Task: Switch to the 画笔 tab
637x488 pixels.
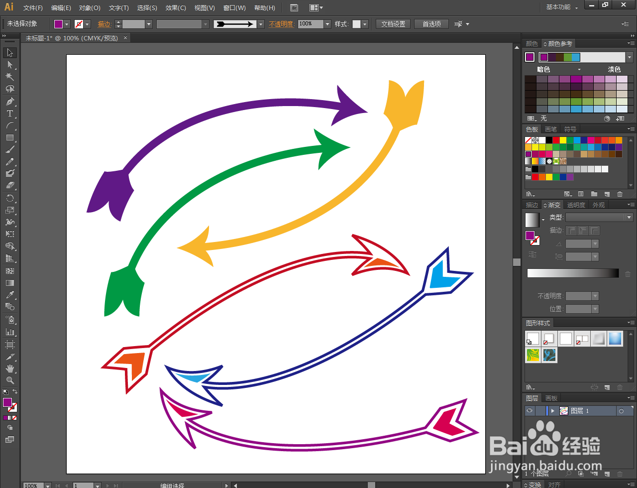Action: pyautogui.click(x=550, y=129)
